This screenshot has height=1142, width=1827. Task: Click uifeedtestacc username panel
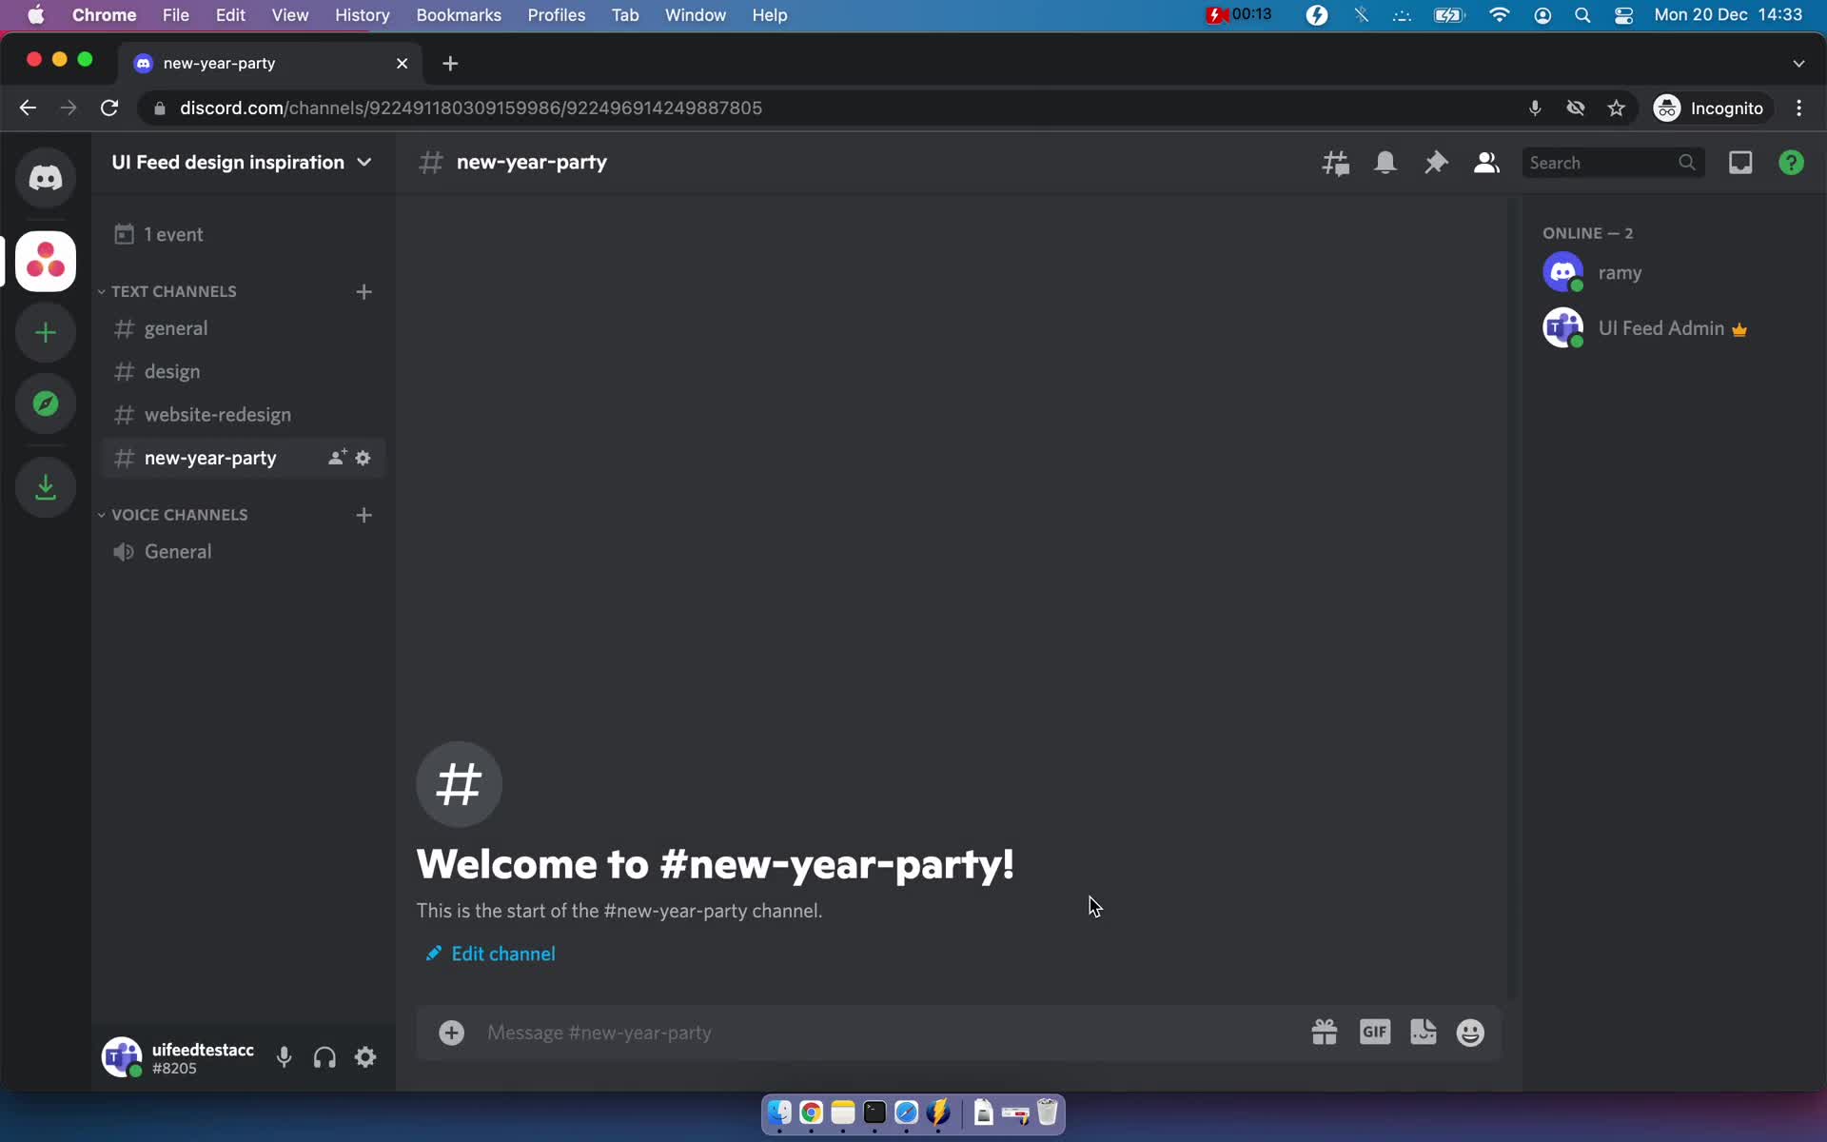[x=181, y=1057]
